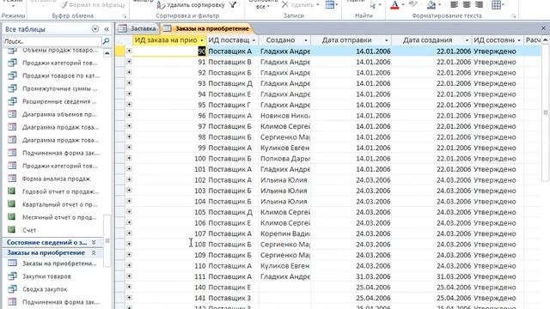550x309 pixels.
Task: Open ИД поставщ column filter arrow
Action: [254, 40]
